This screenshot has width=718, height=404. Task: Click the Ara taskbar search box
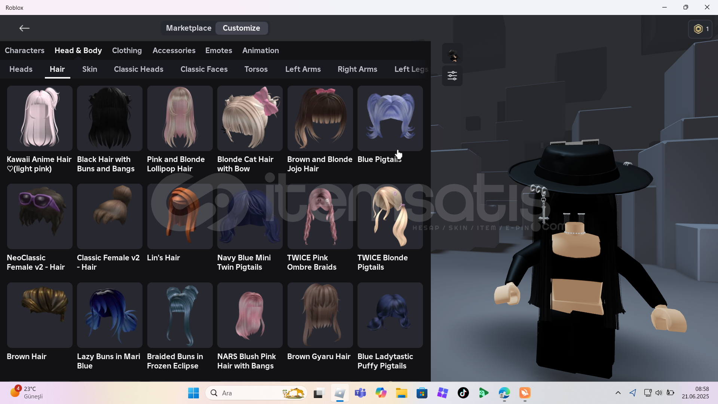[x=256, y=393]
